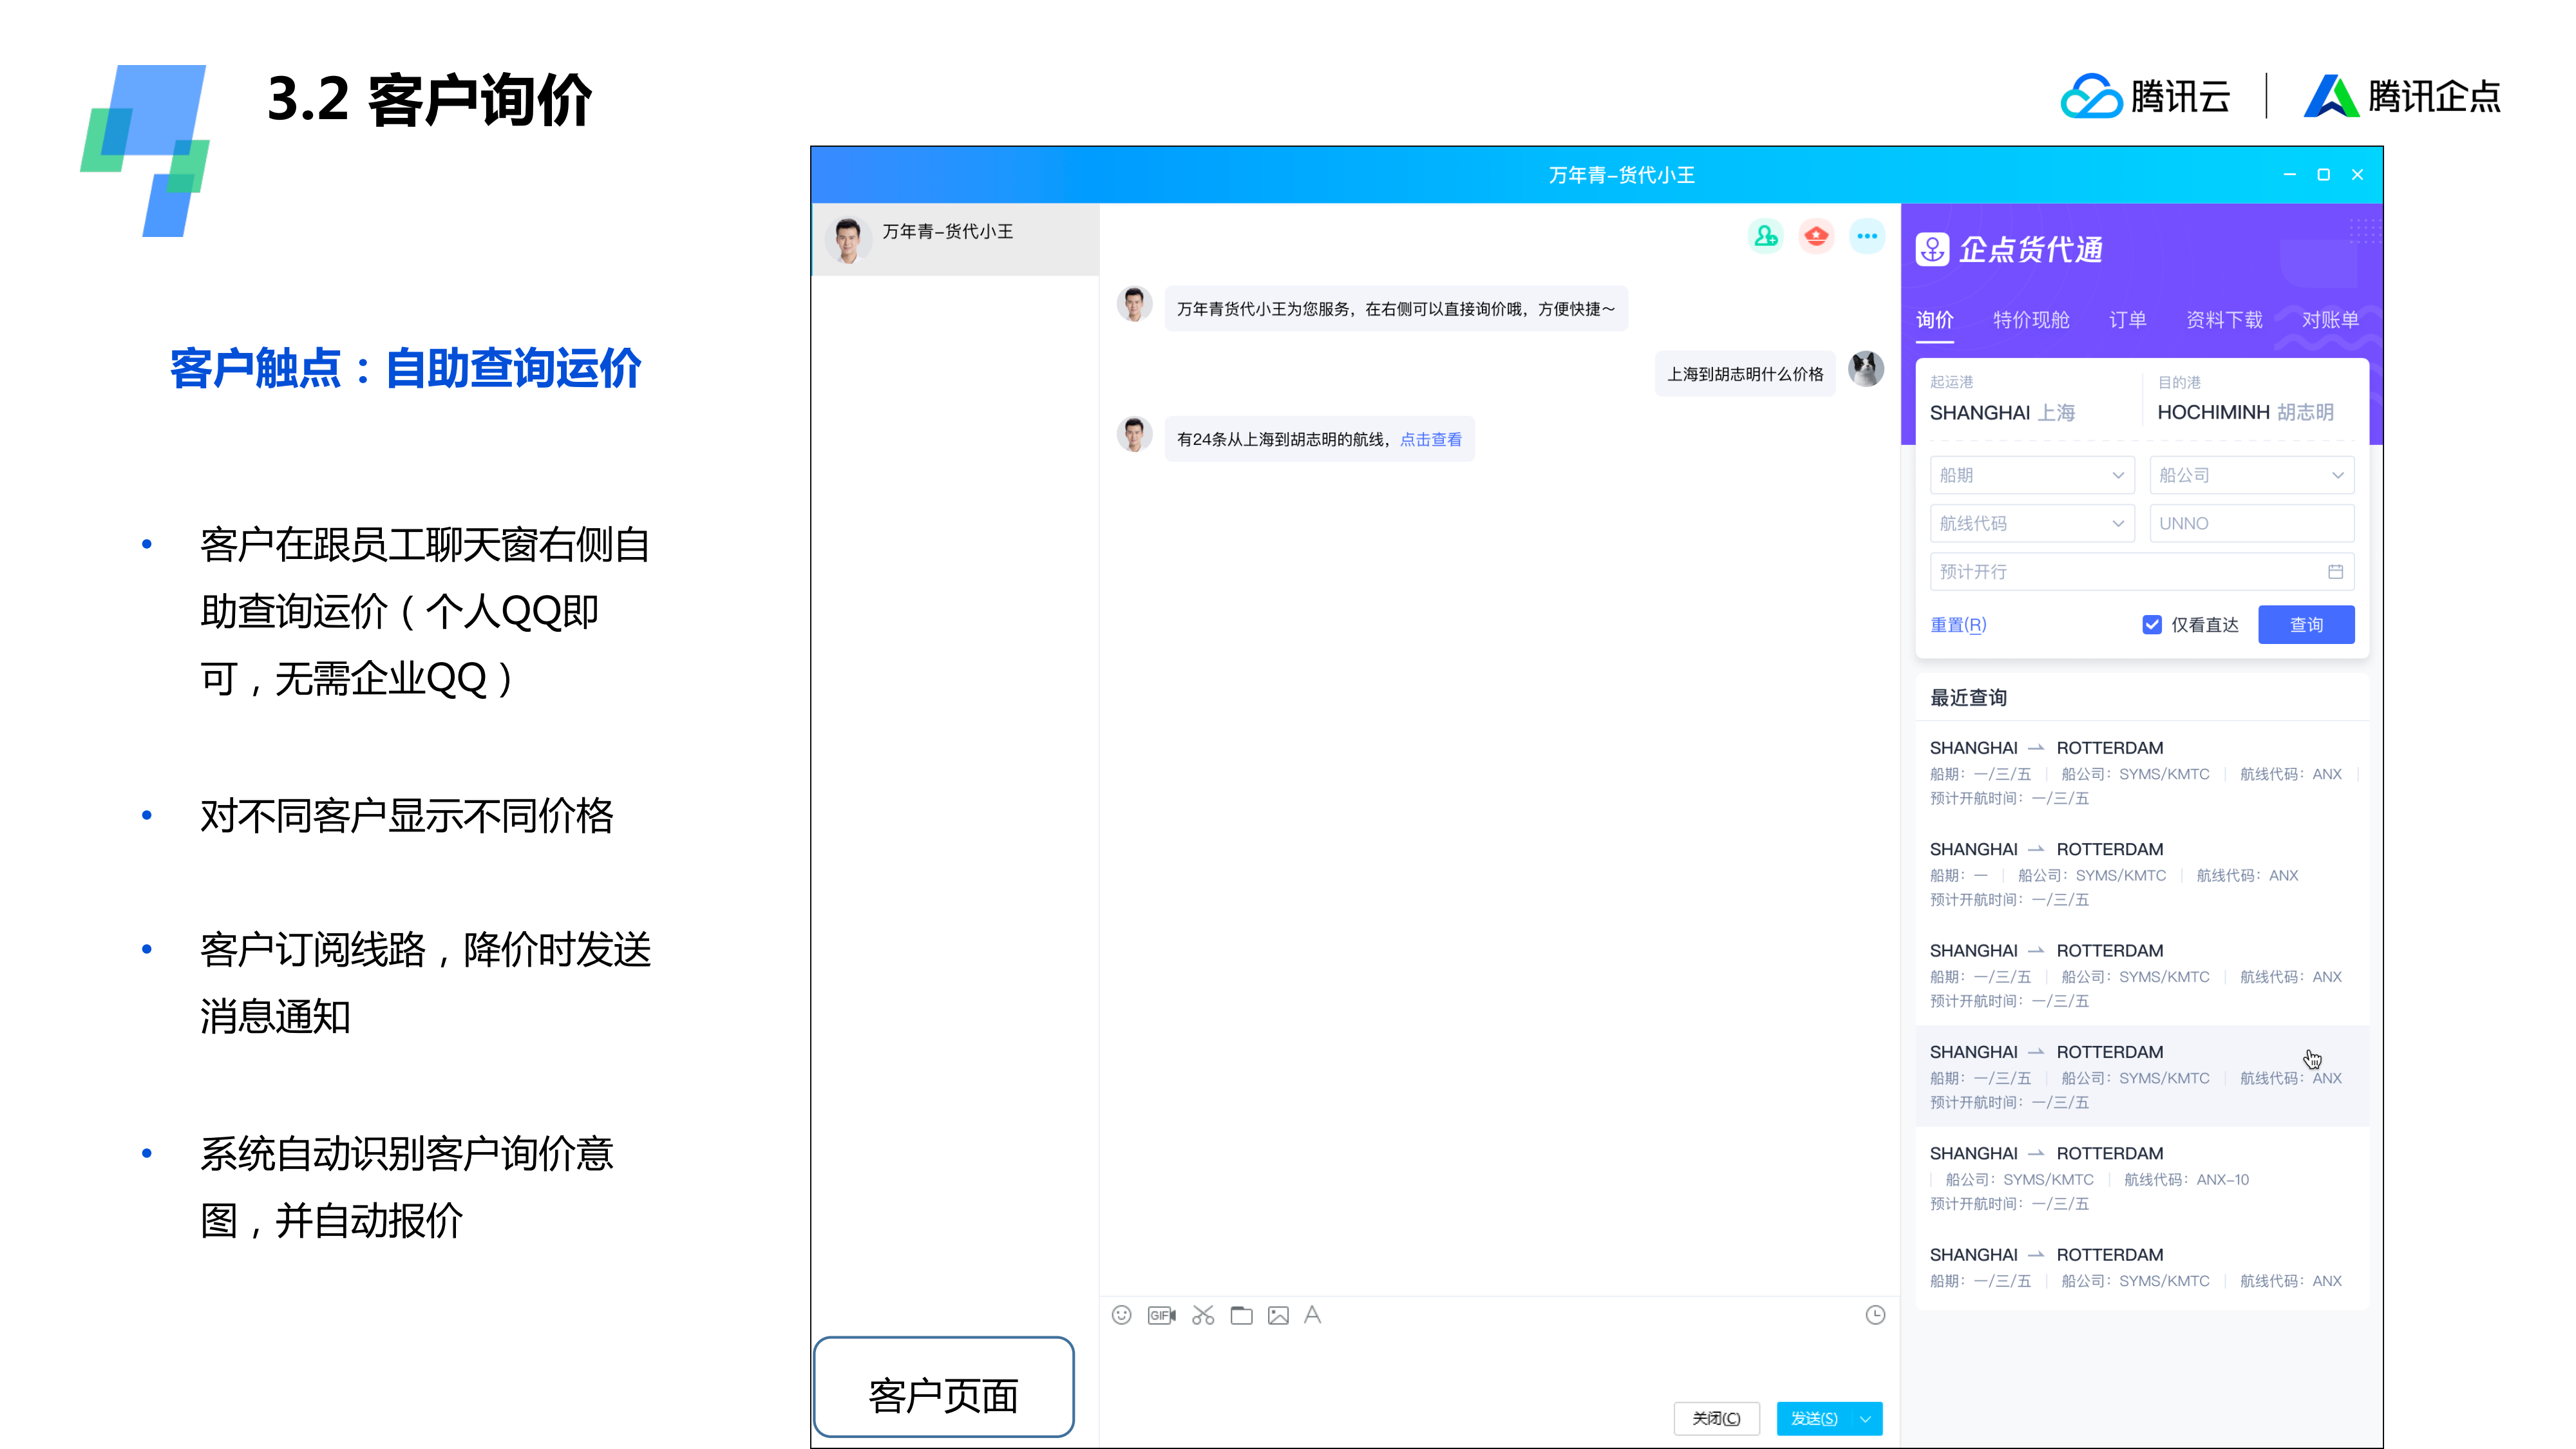Screen dimensions: 2576x1449
Task: Click the 查询 button
Action: 2306,625
